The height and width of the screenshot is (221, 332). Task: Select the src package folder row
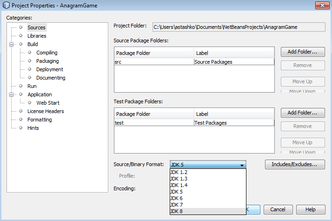[x=153, y=62]
